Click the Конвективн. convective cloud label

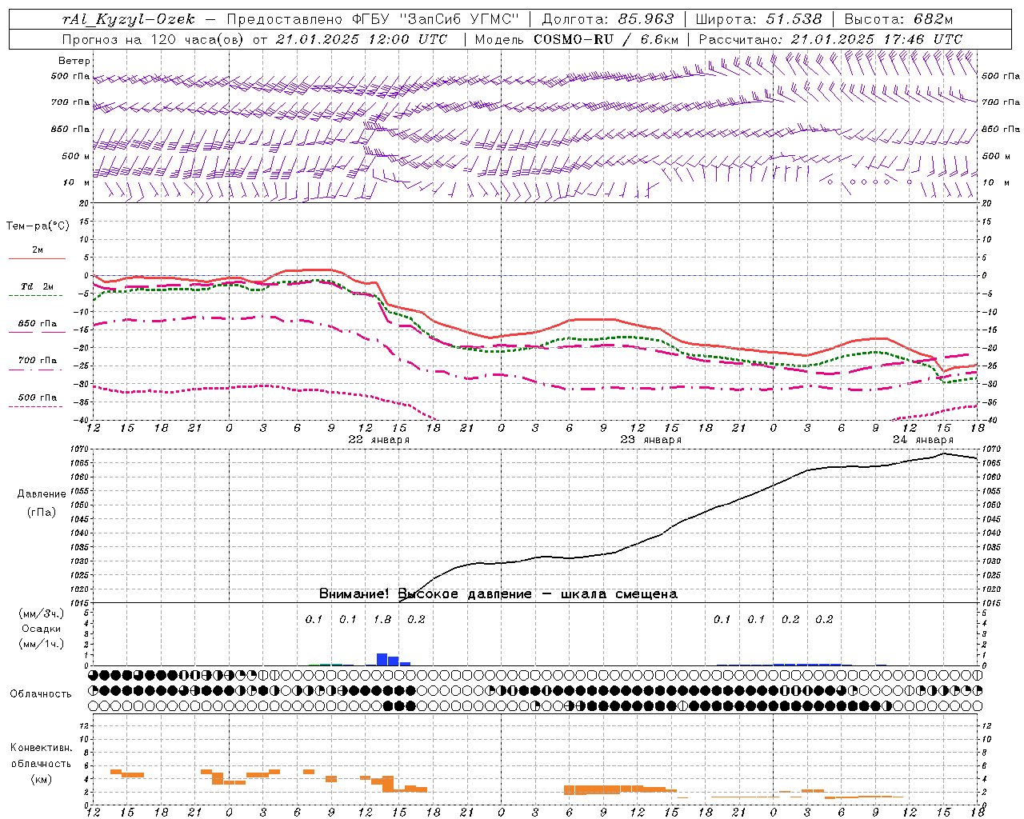41,748
